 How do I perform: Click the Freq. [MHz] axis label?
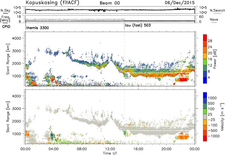pos(5,19)
